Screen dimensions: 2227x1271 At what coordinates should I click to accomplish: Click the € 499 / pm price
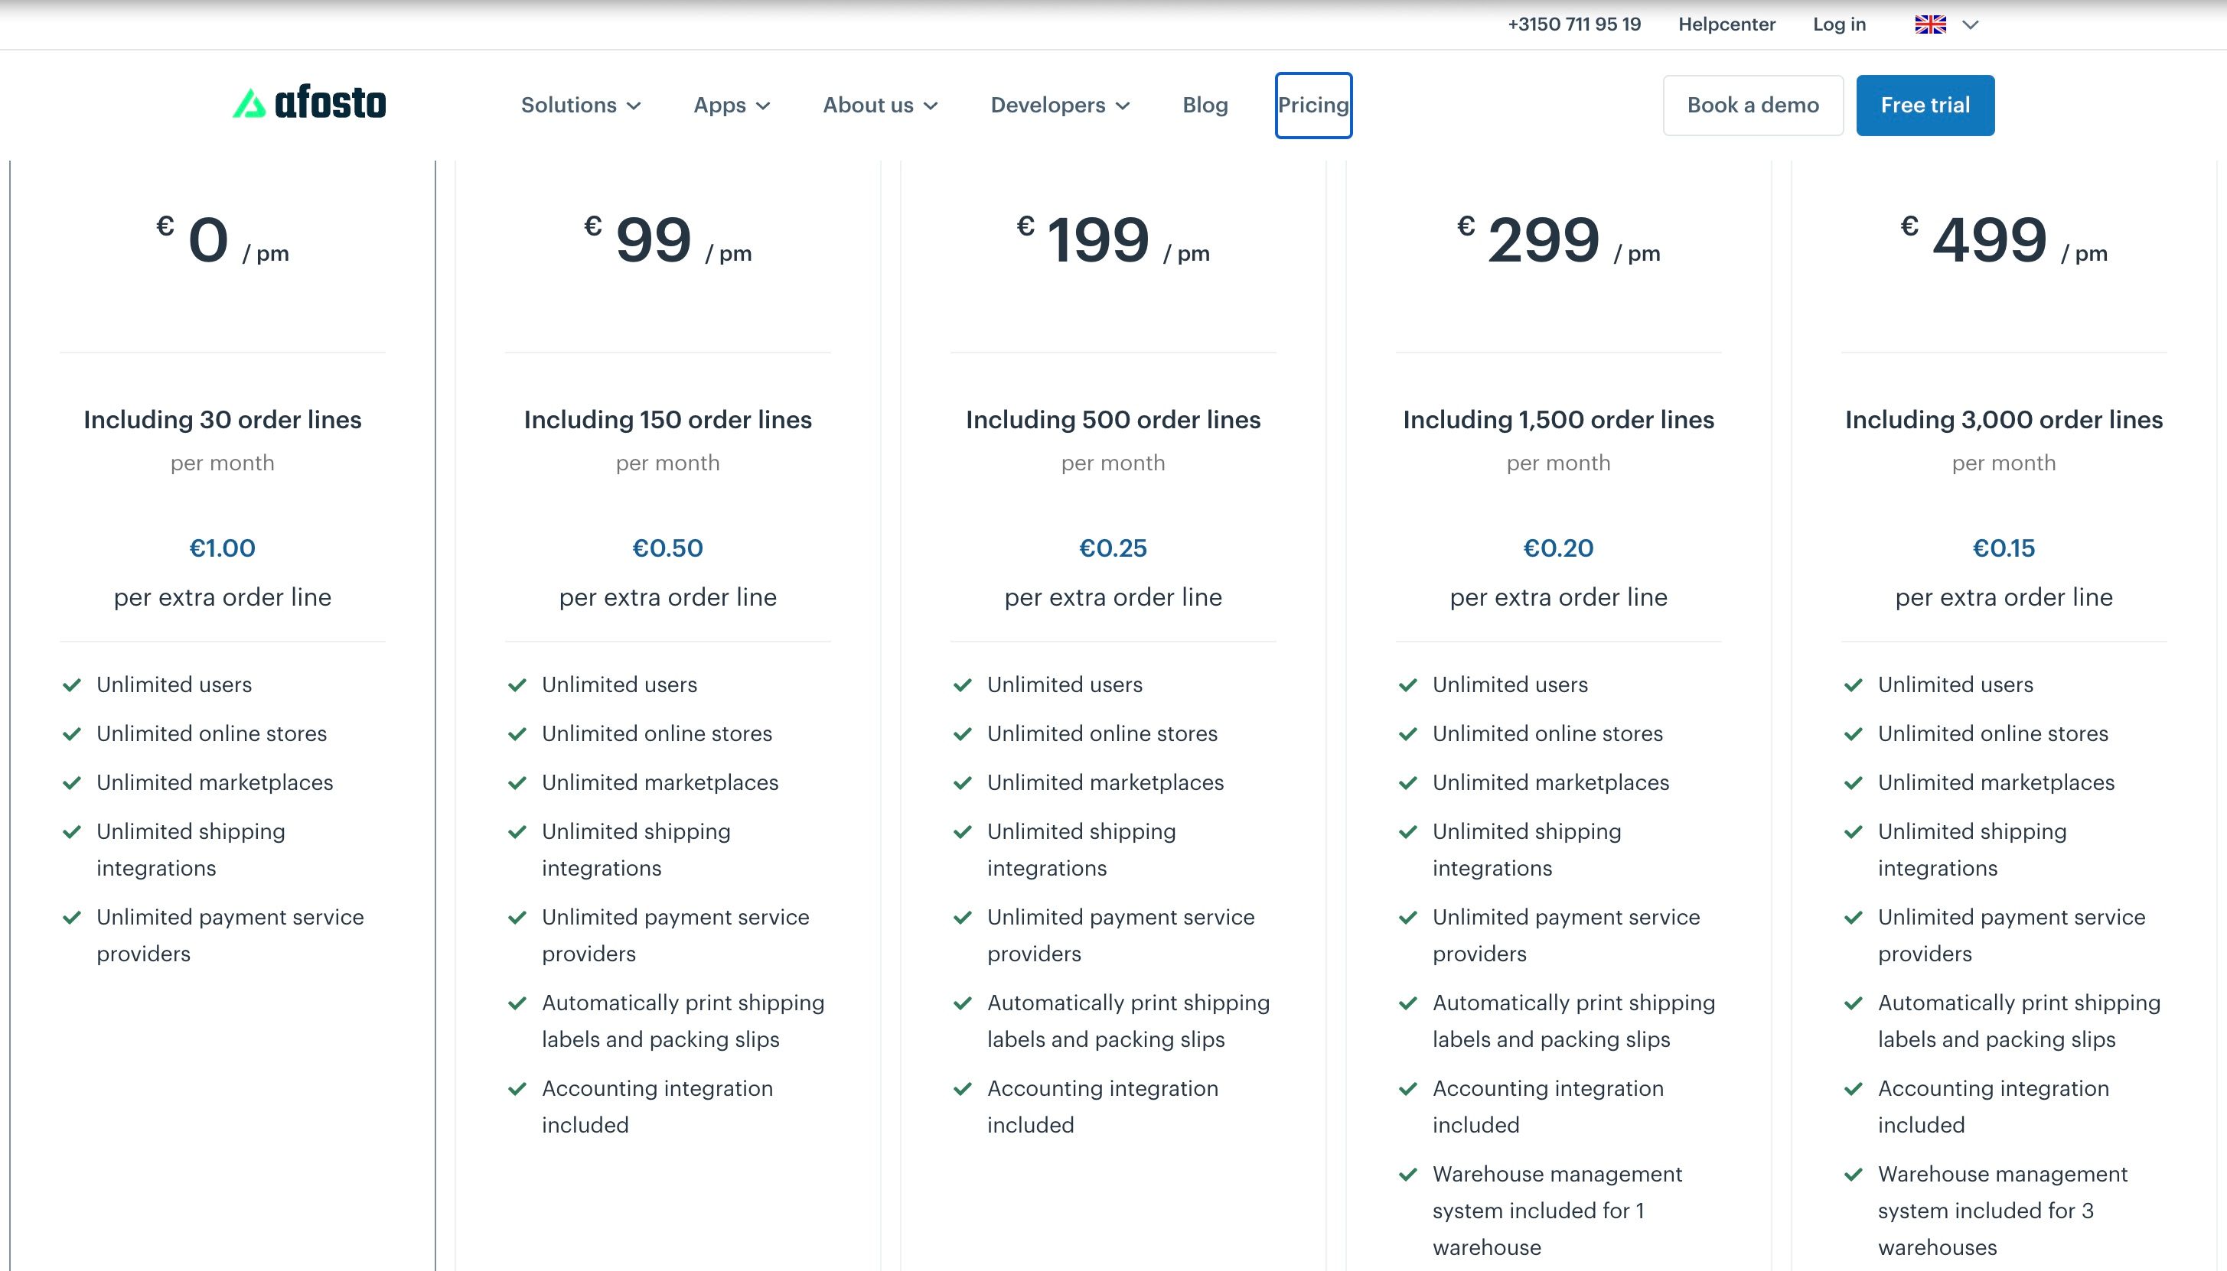[x=2004, y=240]
